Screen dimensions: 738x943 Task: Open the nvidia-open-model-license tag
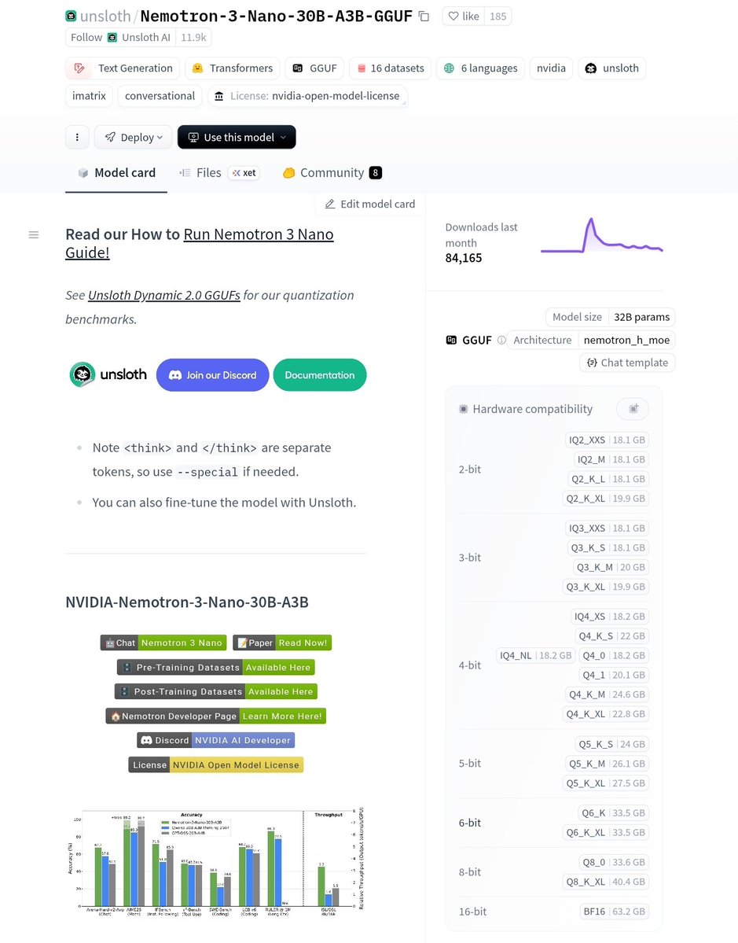pos(307,96)
